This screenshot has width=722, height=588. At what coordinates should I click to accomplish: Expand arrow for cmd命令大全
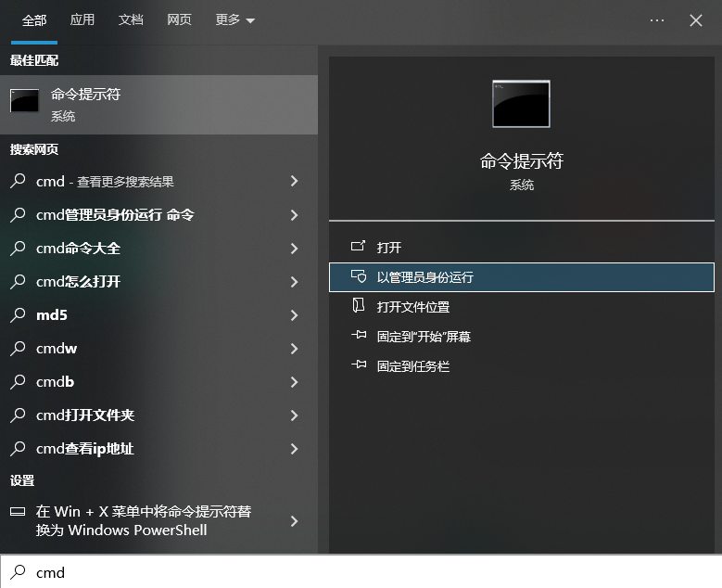(294, 249)
